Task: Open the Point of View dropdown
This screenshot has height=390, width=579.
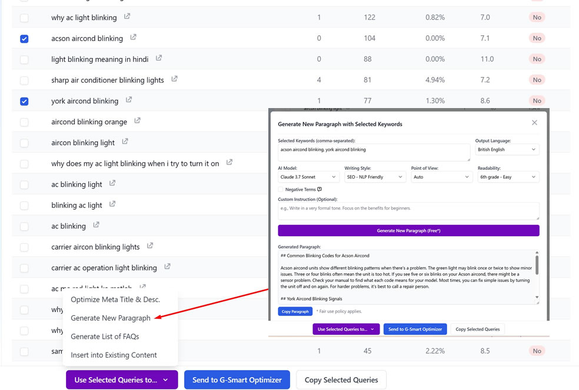Action: (441, 177)
